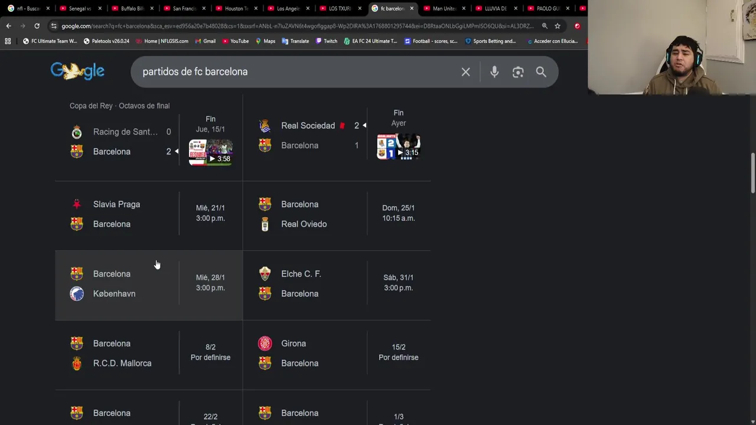Close the LOS TXURI tab
This screenshot has width=756, height=425.
[x=360, y=8]
